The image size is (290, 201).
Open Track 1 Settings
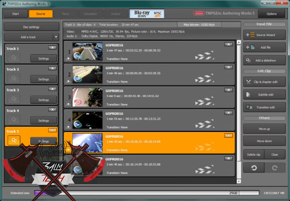[x=43, y=58]
